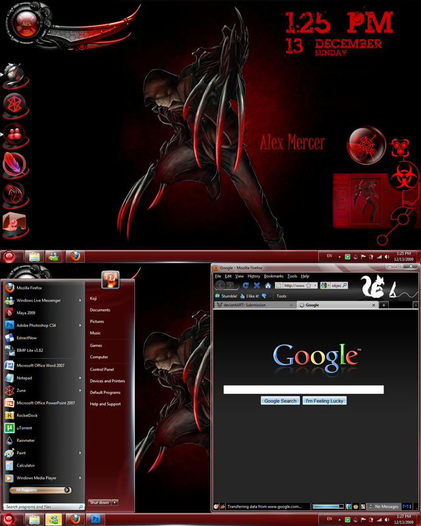Reload the page in Firefox
This screenshot has width=421, height=526.
tap(246, 285)
